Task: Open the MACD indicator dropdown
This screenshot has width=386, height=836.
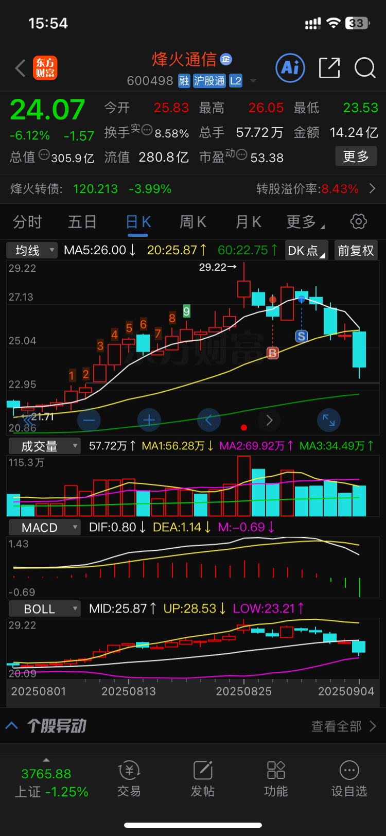Action: [45, 528]
